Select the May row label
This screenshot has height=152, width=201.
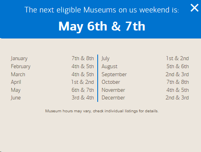tap(16, 90)
